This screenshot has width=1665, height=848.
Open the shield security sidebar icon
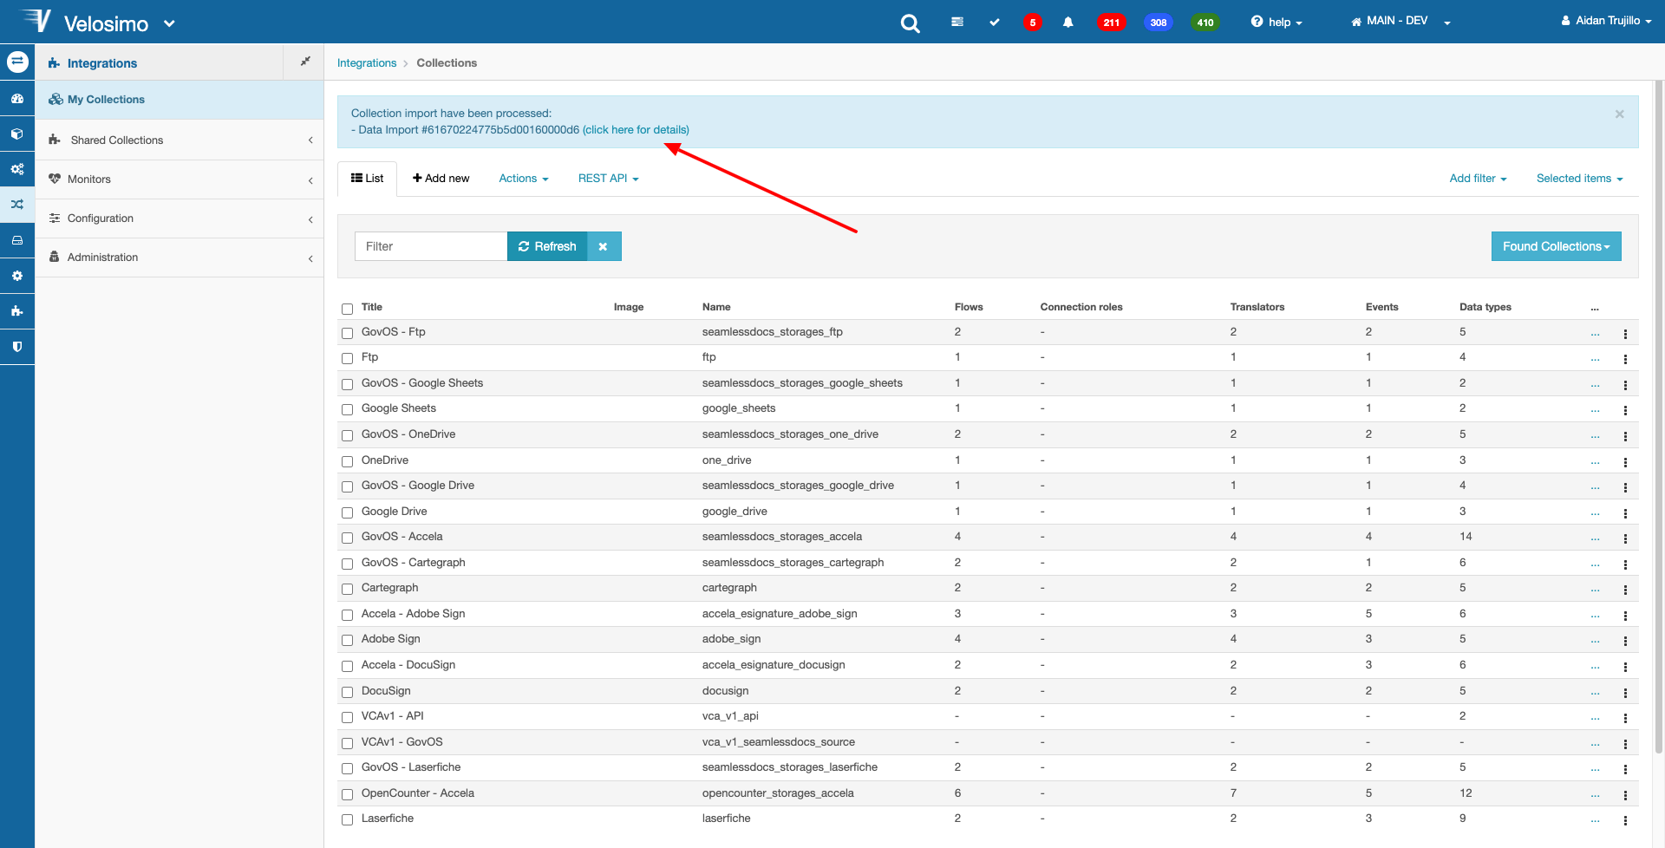pyautogui.click(x=17, y=347)
